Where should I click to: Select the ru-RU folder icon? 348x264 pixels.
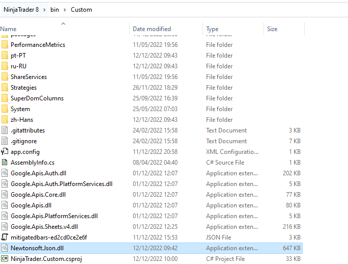click(5, 66)
